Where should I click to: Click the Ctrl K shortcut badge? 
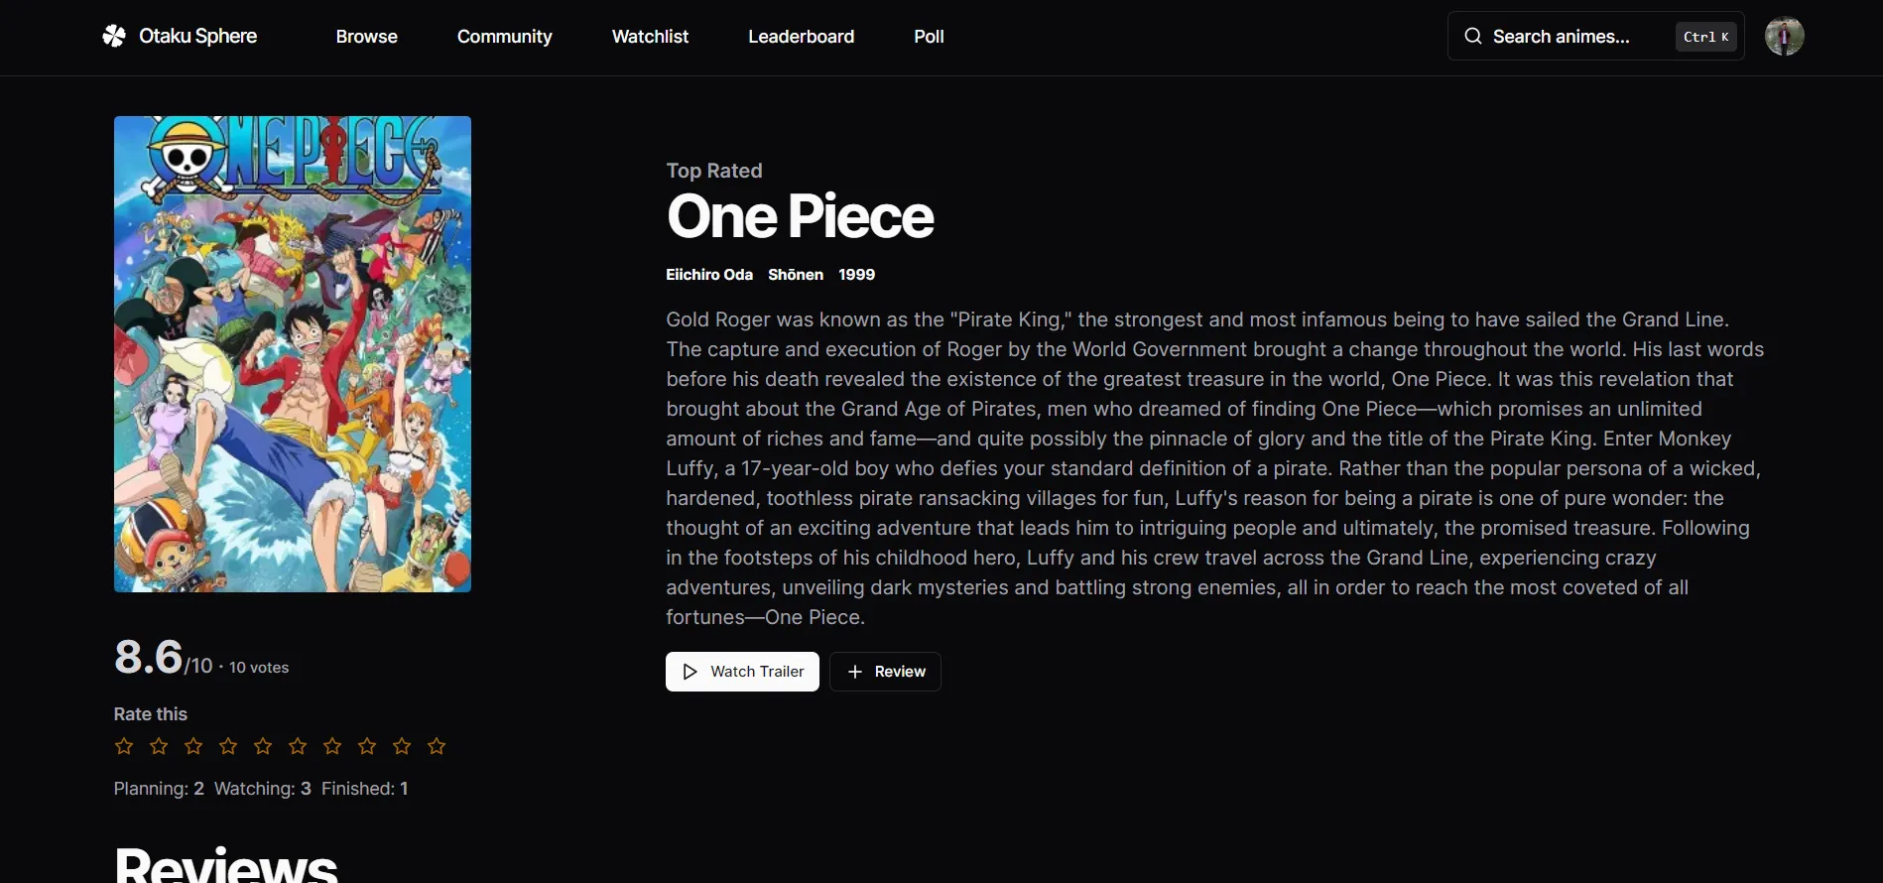point(1705,37)
